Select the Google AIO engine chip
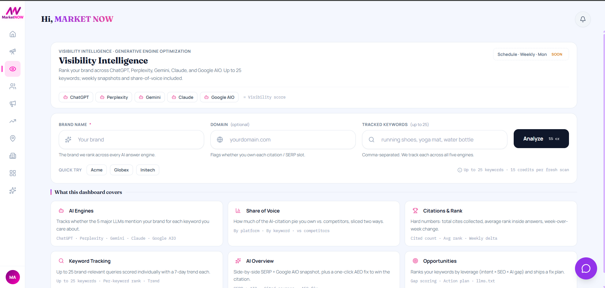Image resolution: width=605 pixels, height=288 pixels. tap(219, 97)
